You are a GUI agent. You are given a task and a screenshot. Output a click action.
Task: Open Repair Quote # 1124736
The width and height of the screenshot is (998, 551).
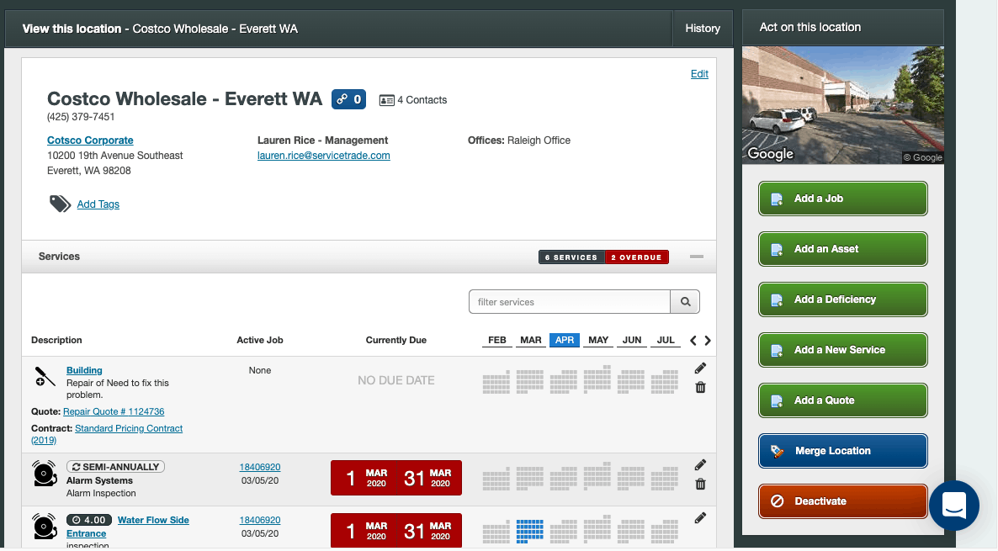click(x=114, y=411)
